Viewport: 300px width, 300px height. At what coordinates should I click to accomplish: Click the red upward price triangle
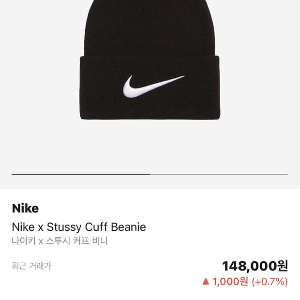click(206, 281)
